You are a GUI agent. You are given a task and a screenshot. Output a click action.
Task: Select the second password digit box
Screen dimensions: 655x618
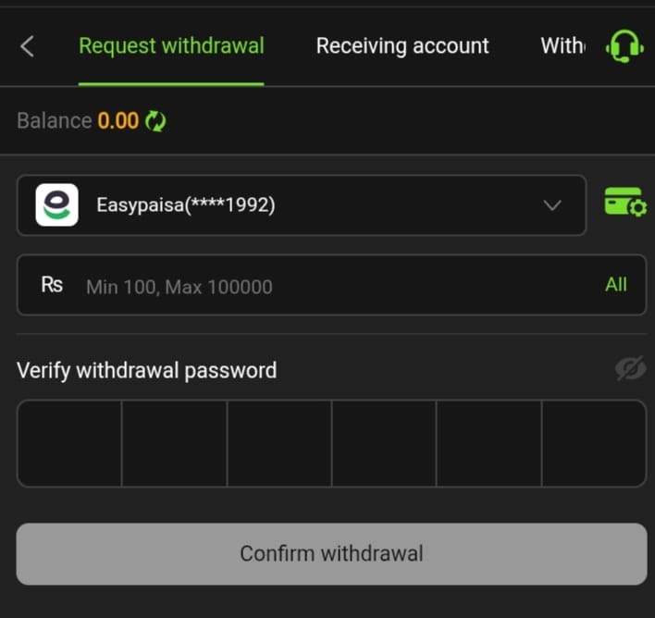click(174, 443)
